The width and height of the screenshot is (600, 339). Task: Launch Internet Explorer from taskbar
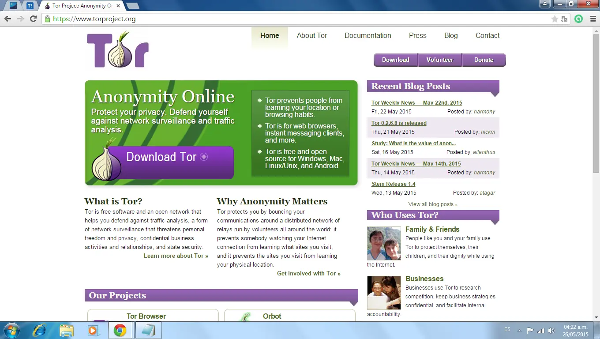(39, 330)
